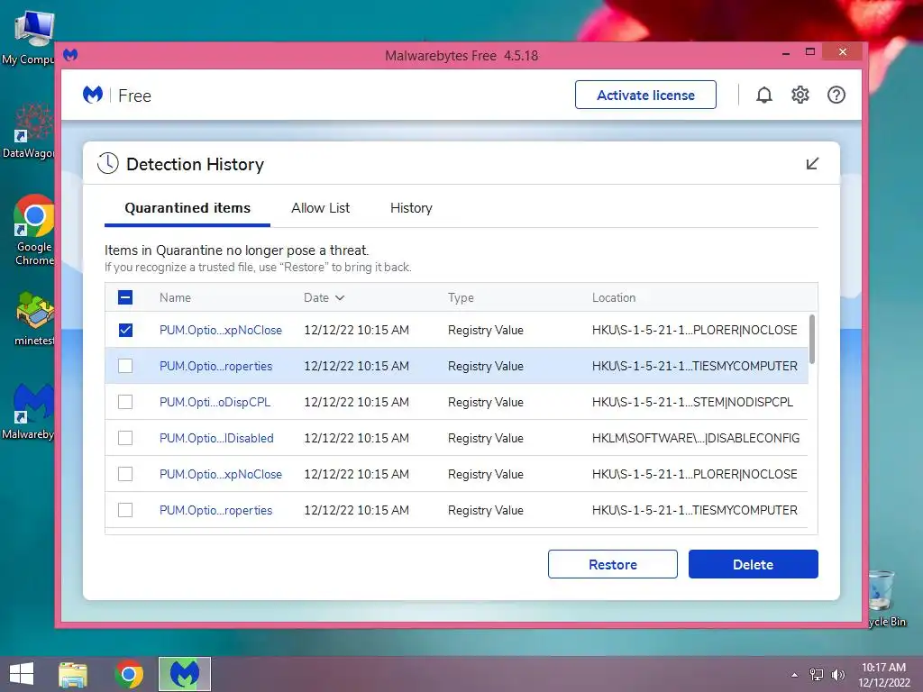
Task: Check the second PUM.Optio...xpNoClose row checkbox
Action: pyautogui.click(x=125, y=474)
